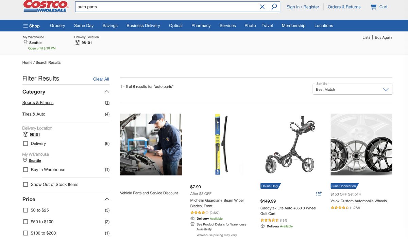Screen dimensions: 408x239
Task: Click the Costco Wholesale logo
Action: coord(46,6)
